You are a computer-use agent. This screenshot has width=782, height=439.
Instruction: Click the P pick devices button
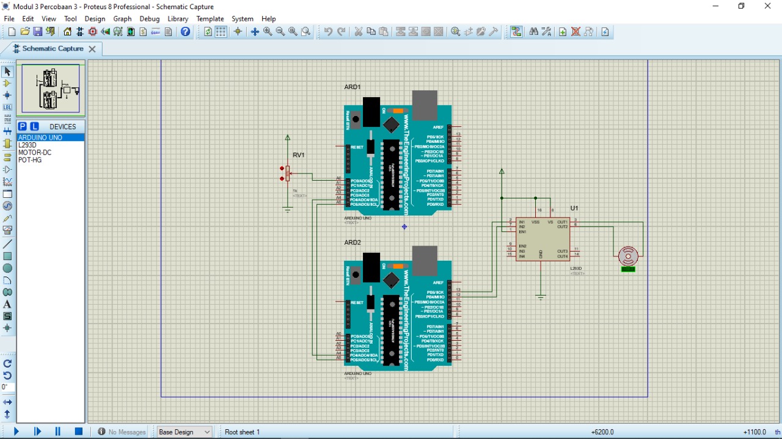(23, 126)
